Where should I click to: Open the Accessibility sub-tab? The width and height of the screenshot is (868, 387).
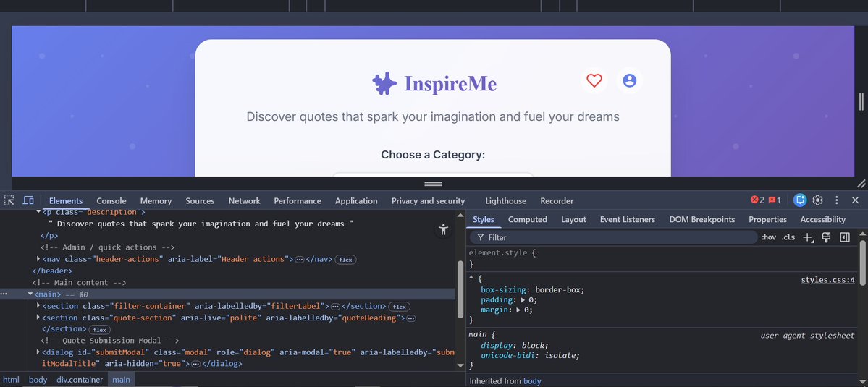point(822,219)
